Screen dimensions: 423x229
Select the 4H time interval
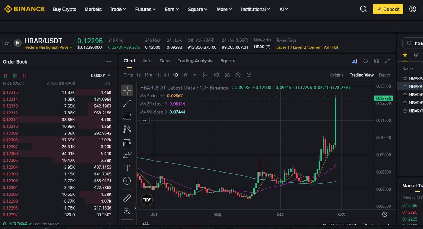tap(167, 75)
